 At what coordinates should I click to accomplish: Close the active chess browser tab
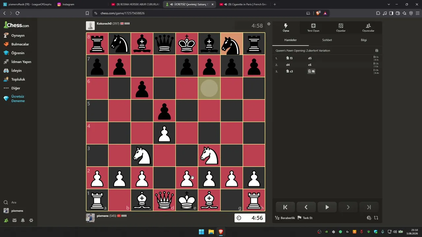coord(212,4)
